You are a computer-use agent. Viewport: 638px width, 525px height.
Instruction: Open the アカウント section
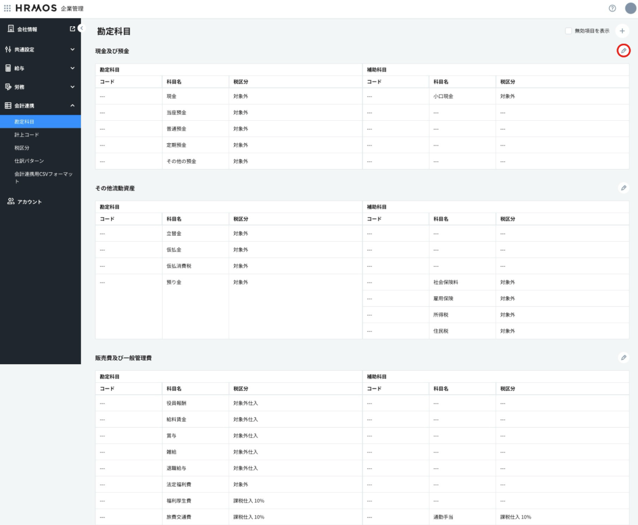click(x=29, y=202)
